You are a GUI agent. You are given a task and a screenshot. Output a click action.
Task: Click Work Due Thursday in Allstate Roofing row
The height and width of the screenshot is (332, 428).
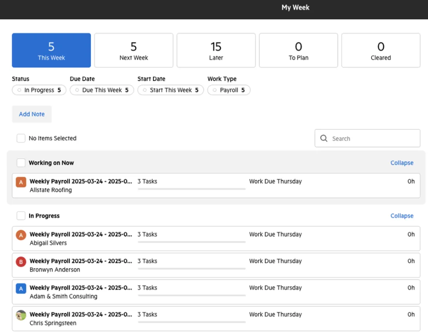click(x=275, y=181)
